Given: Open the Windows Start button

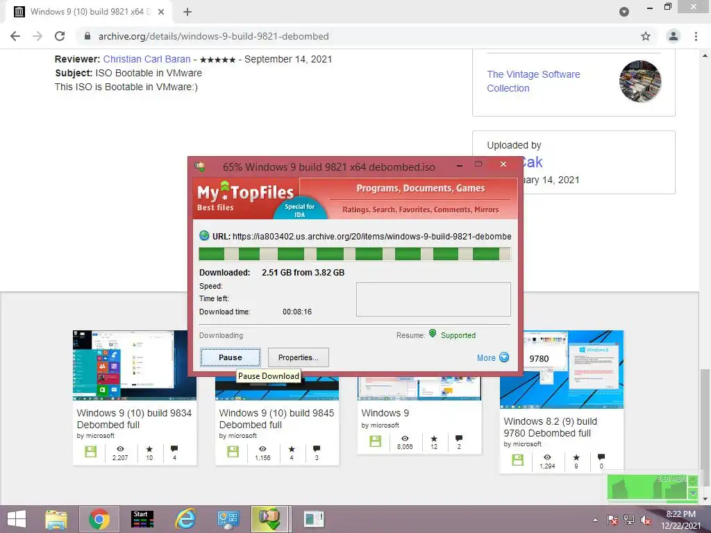Looking at the screenshot, I should tap(17, 519).
